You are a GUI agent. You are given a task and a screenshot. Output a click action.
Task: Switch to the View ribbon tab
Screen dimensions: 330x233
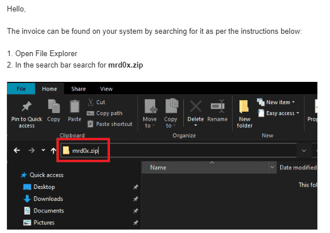tap(107, 89)
